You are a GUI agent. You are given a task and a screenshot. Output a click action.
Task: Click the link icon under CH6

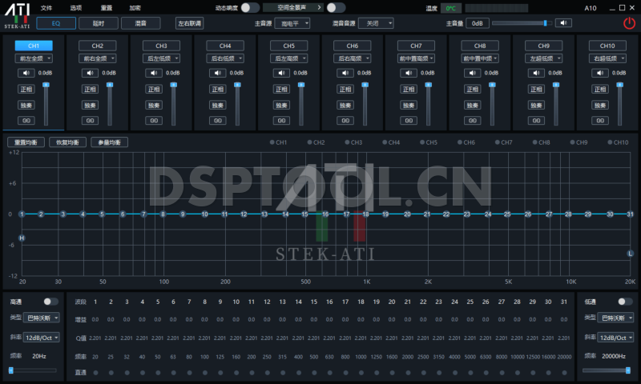345,120
